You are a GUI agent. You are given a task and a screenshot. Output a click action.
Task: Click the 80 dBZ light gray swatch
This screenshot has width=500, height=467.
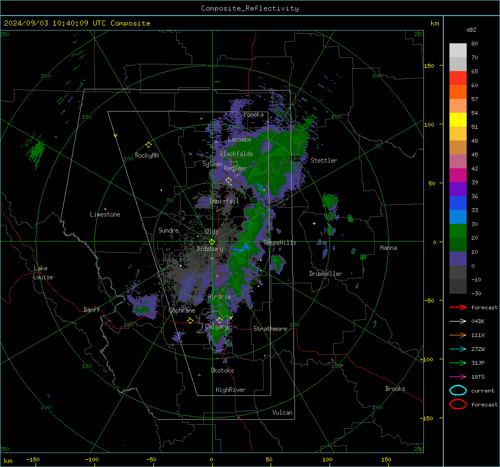458,51
